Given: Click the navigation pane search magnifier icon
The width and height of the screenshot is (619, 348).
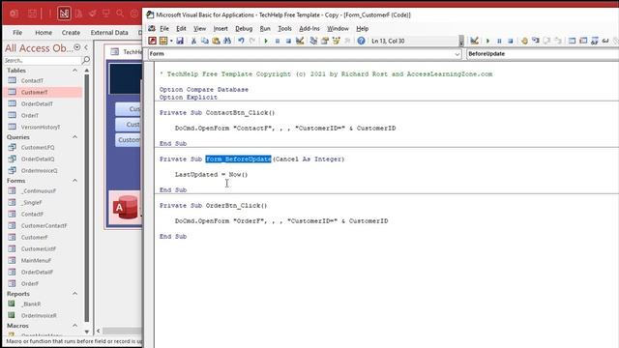Looking at the screenshot, I should [x=86, y=60].
